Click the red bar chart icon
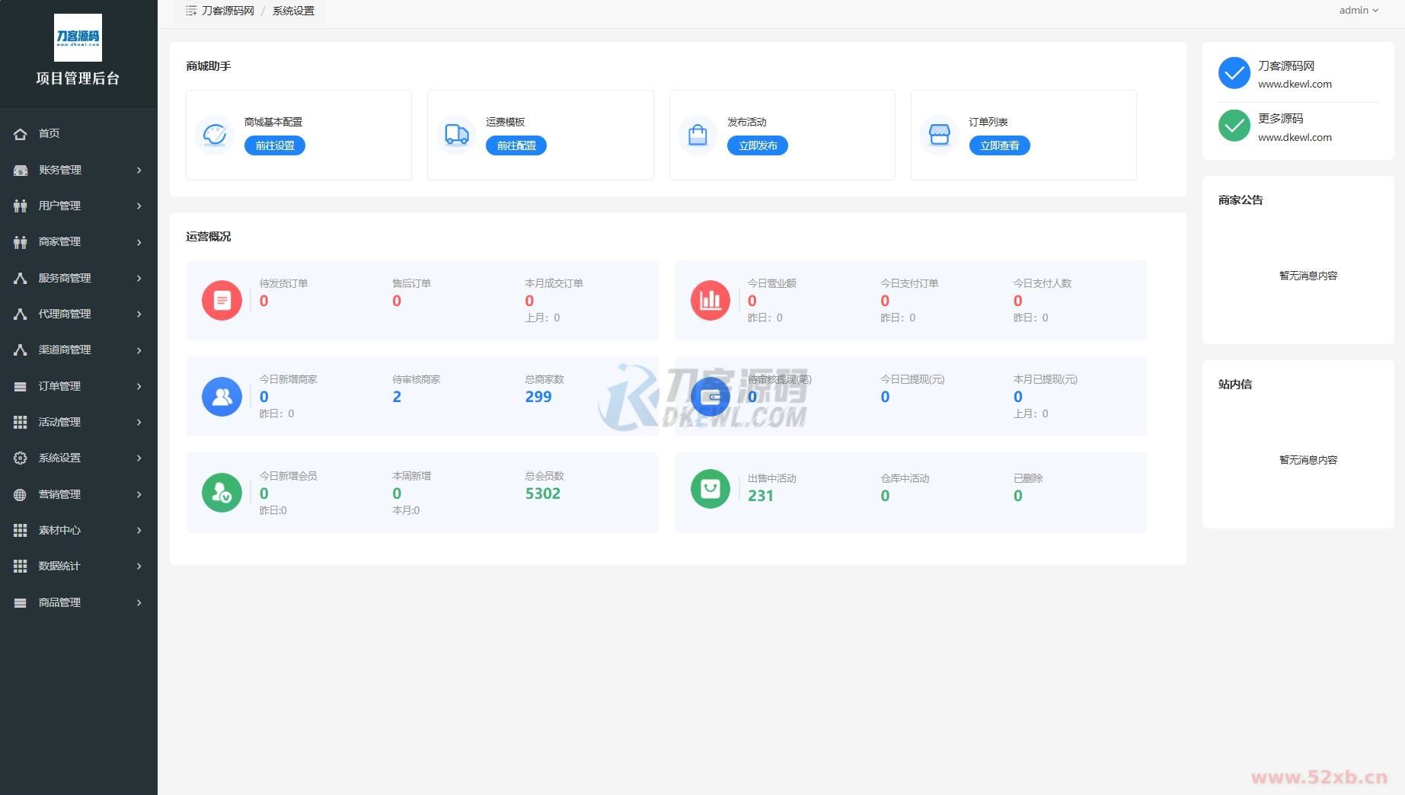Screen dimensions: 1405x795 (x=710, y=300)
